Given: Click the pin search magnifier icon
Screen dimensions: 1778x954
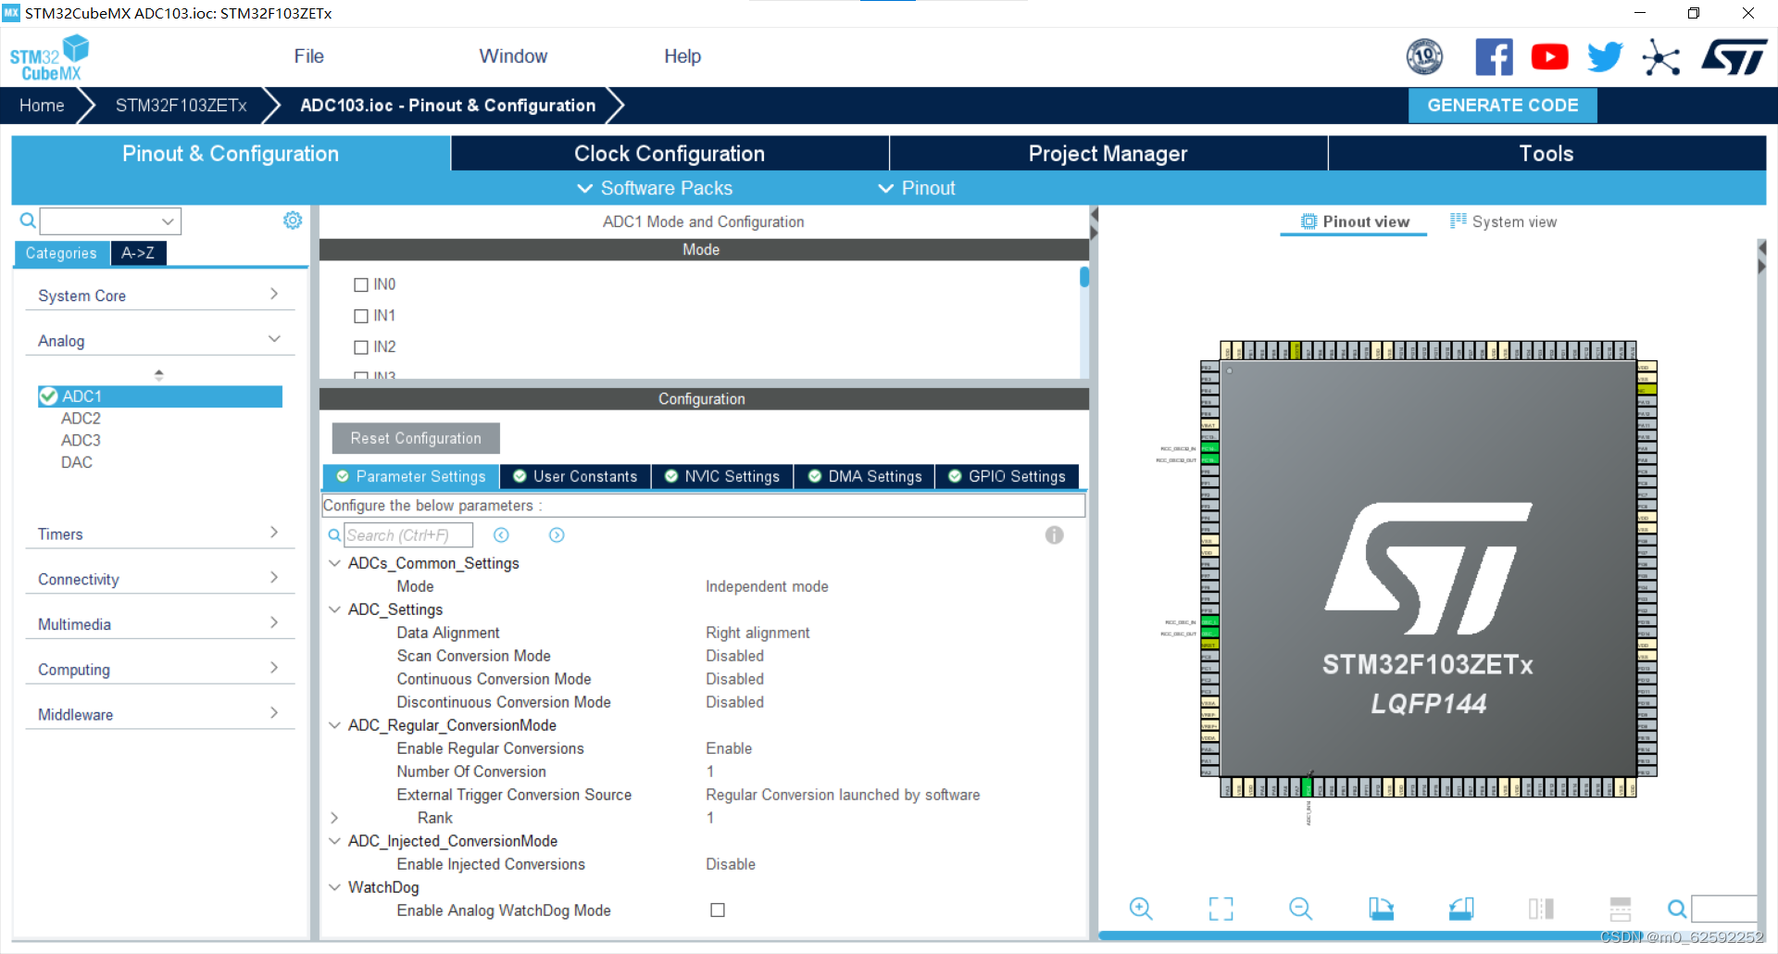Looking at the screenshot, I should point(1676,909).
